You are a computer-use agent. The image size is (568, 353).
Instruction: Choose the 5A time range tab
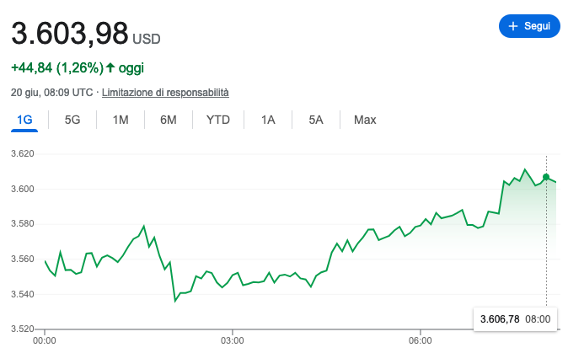click(x=316, y=120)
